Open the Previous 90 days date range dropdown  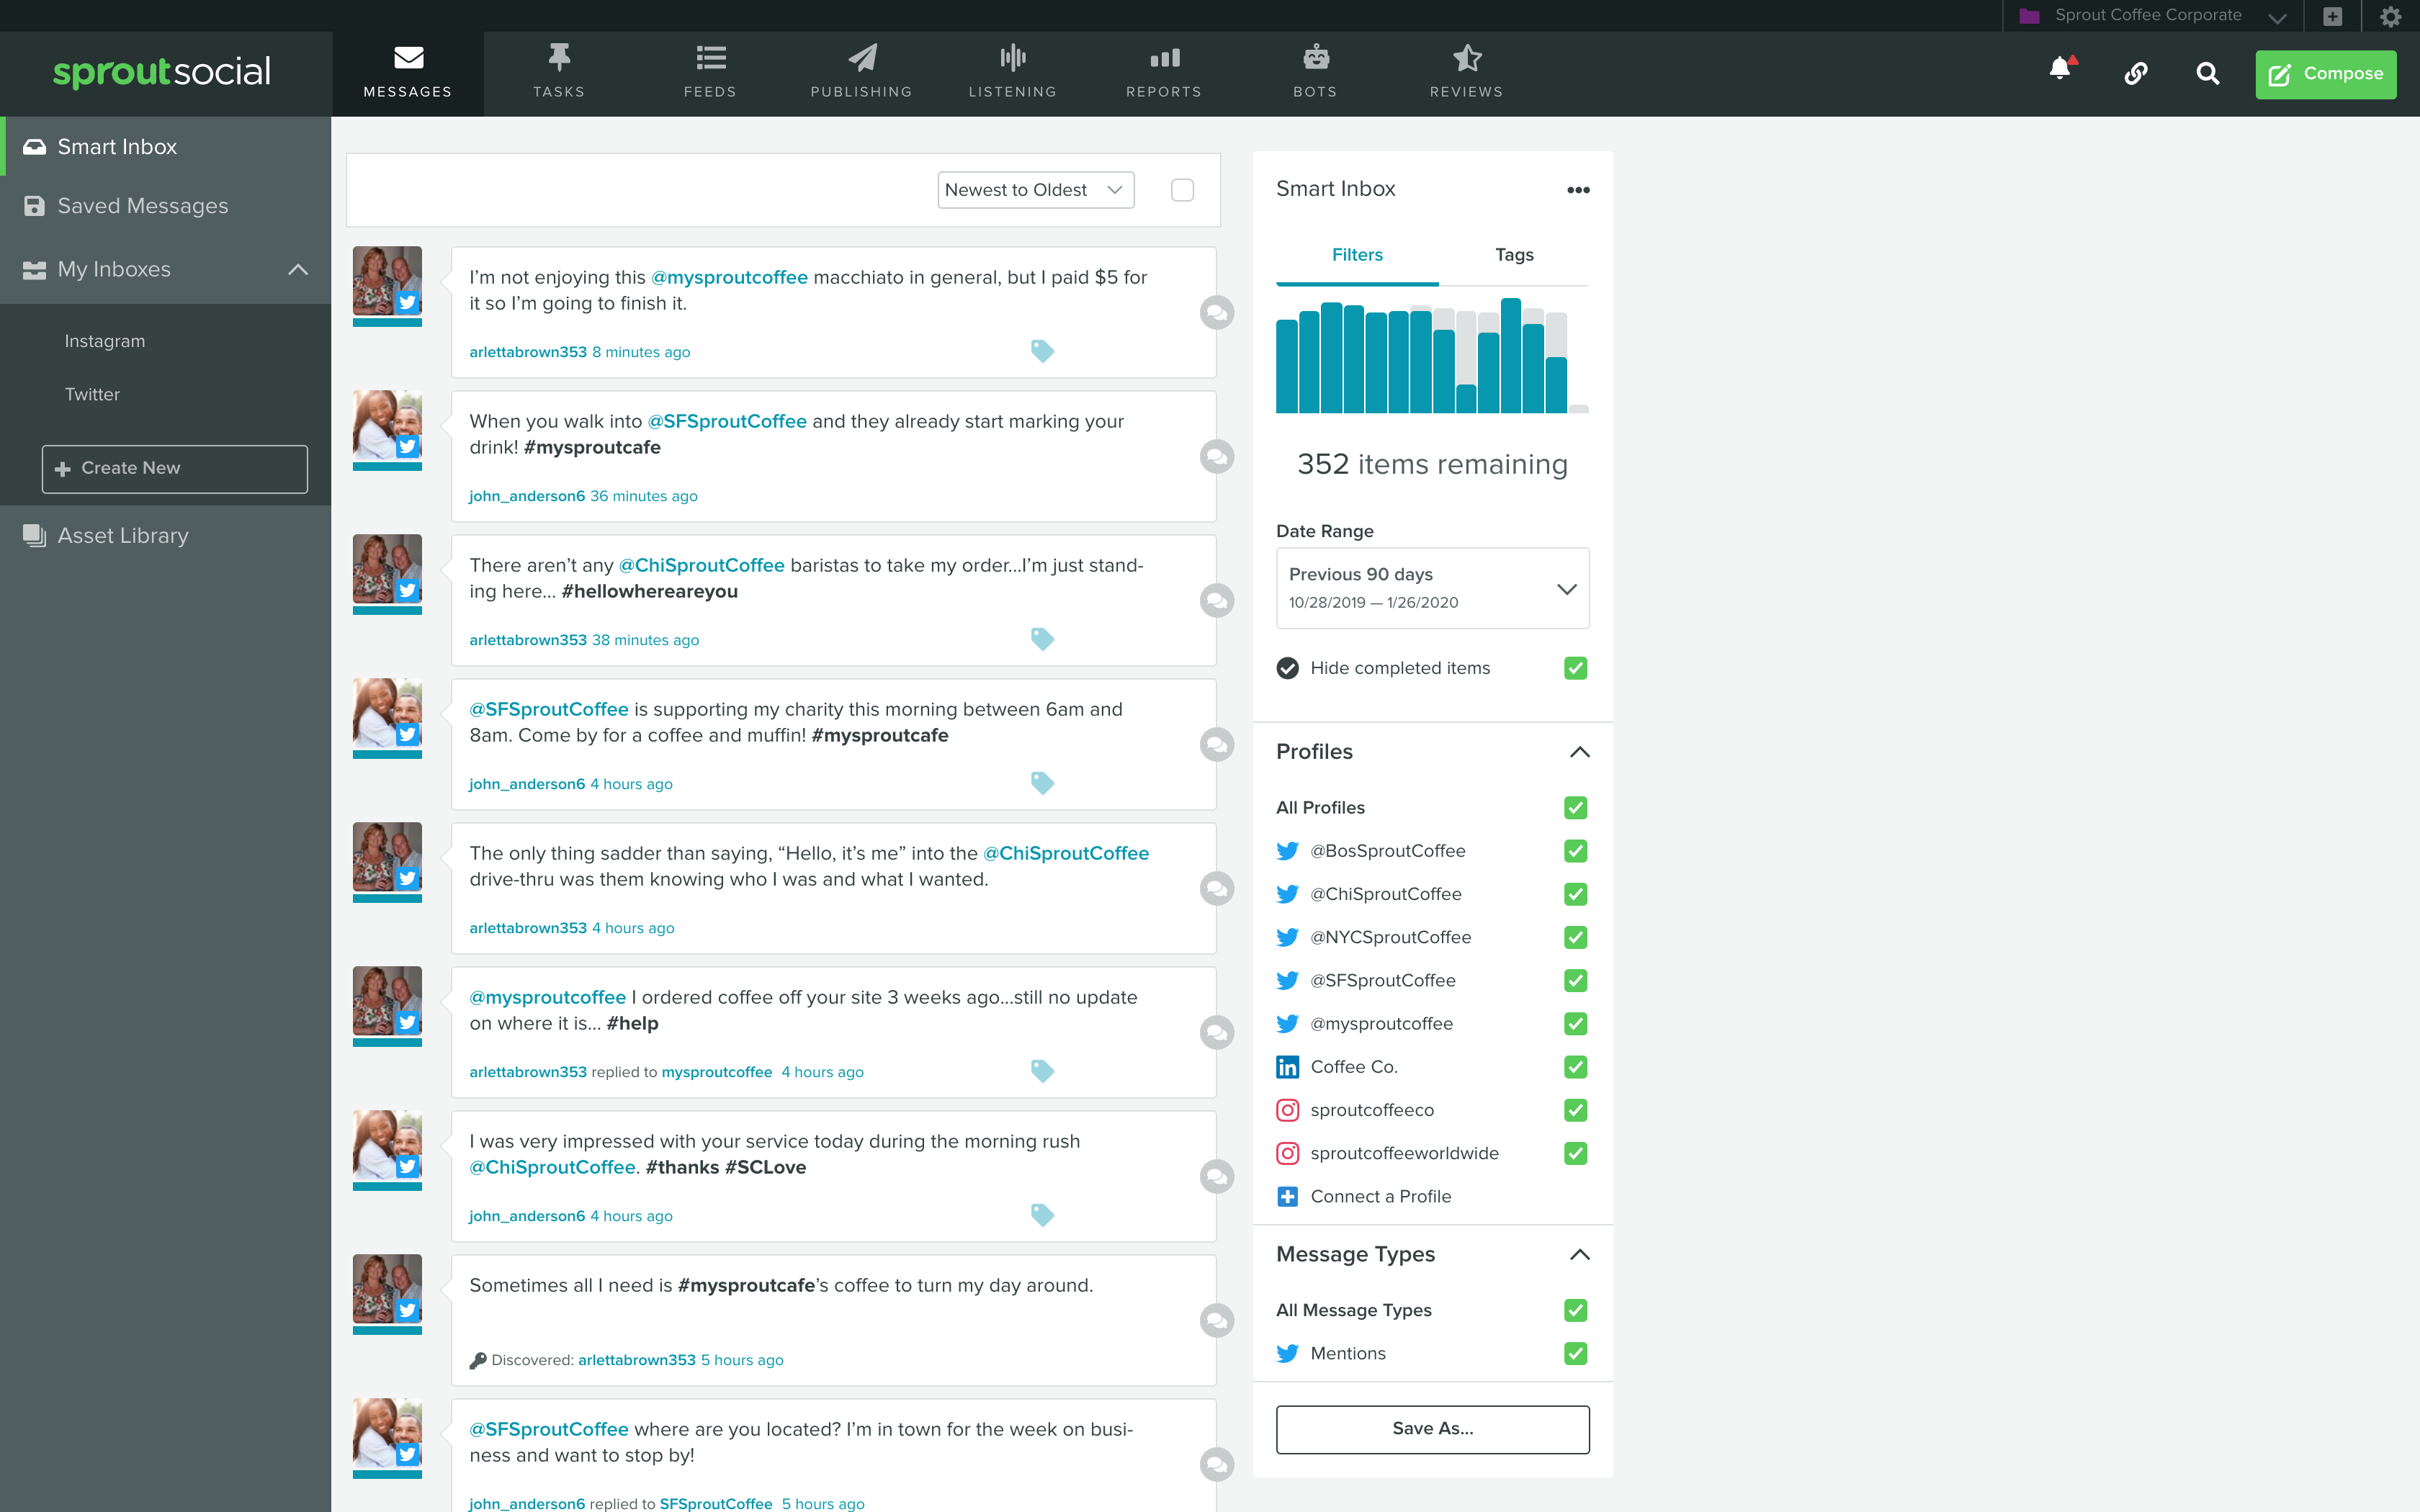(1432, 588)
